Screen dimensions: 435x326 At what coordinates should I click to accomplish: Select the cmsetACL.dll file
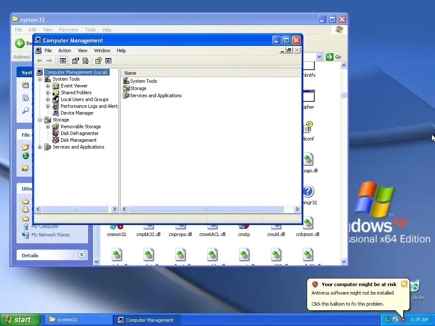point(212,234)
